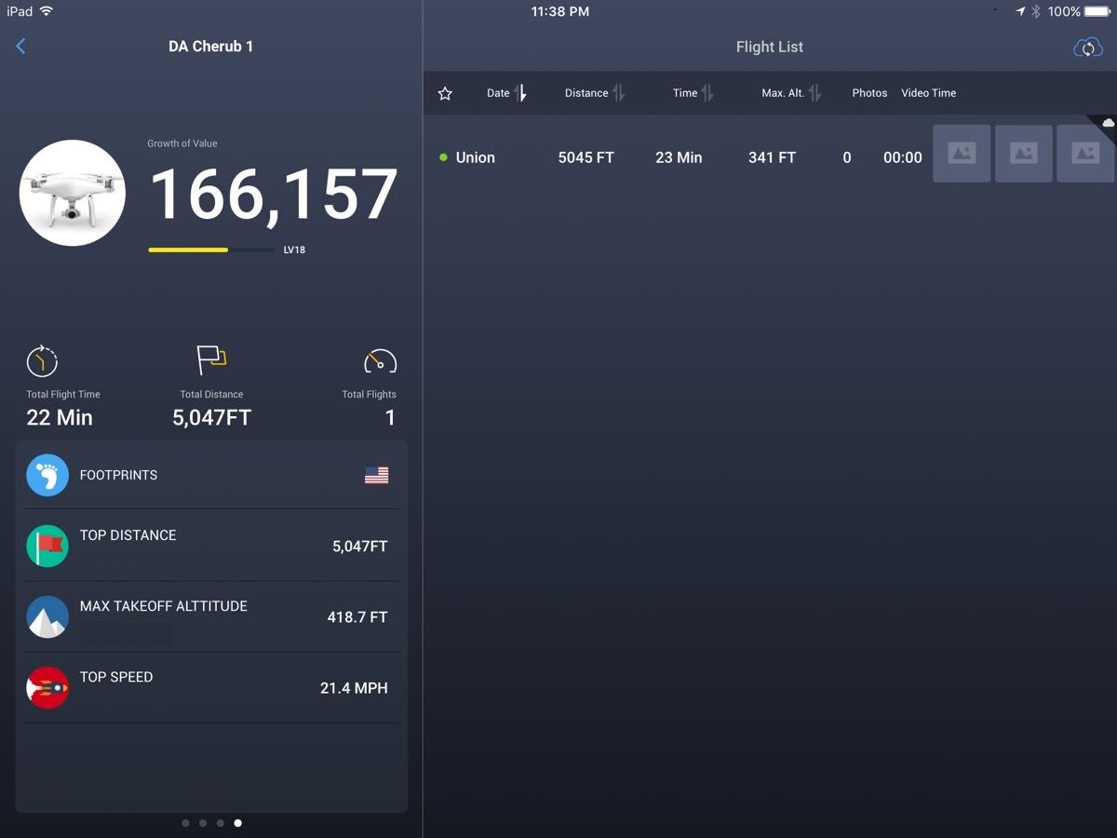Tap the footprints blue icon
This screenshot has height=838, width=1117.
pos(47,475)
